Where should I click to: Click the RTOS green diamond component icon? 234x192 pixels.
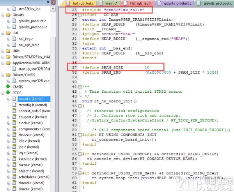click(8, 93)
